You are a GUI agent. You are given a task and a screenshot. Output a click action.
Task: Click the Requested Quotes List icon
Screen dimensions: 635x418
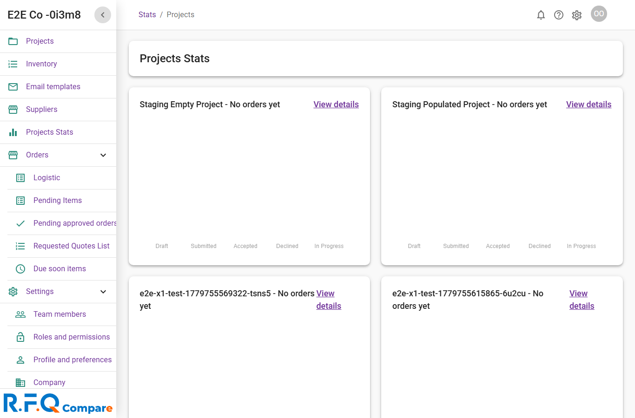[20, 246]
